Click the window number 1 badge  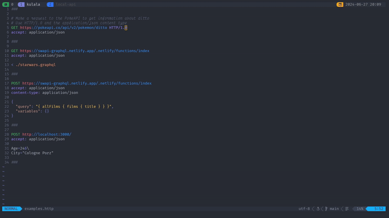tap(21, 4)
